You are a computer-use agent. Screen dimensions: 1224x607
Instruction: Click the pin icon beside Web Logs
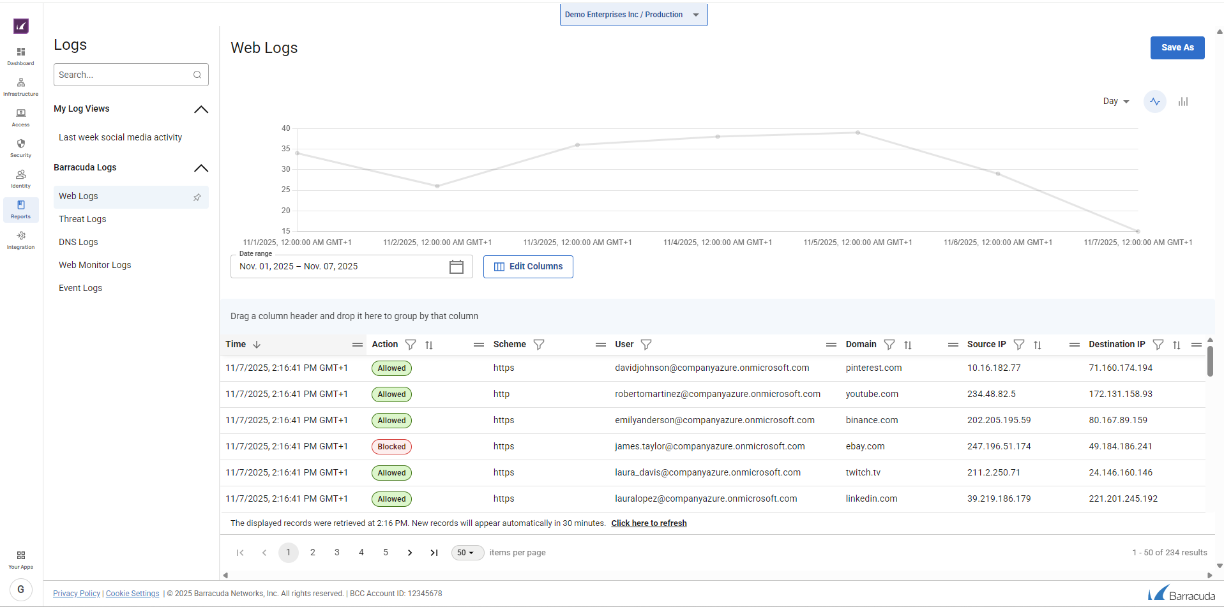[x=197, y=197]
